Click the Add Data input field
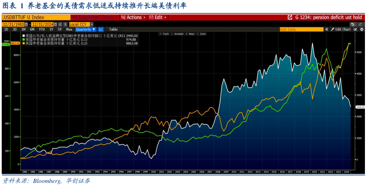367x186 pixels. [301, 30]
